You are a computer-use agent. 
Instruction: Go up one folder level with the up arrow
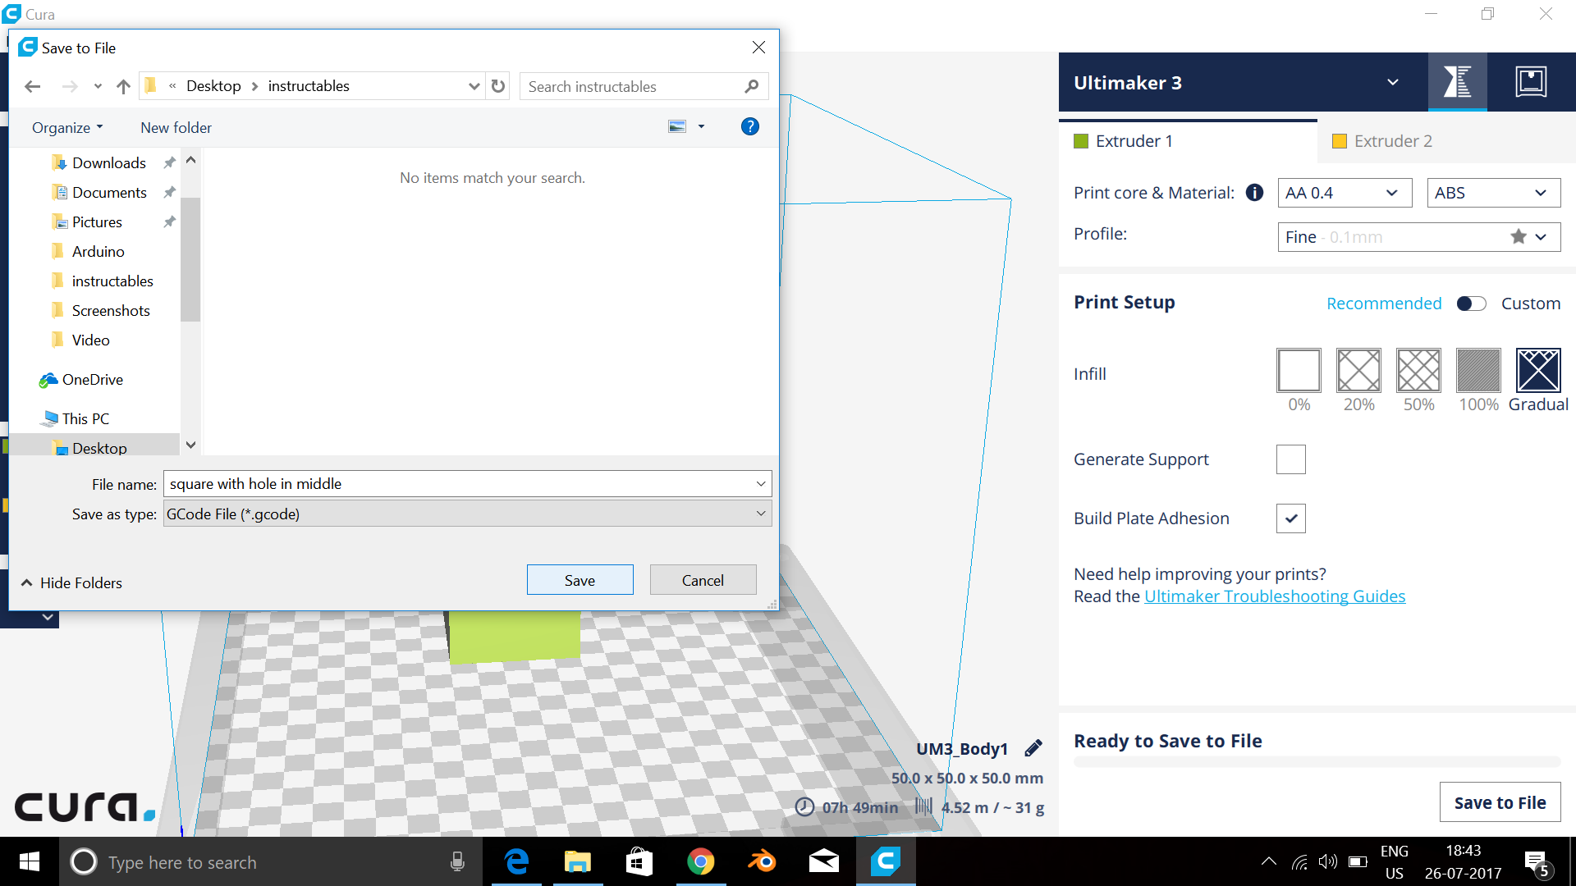tap(123, 86)
